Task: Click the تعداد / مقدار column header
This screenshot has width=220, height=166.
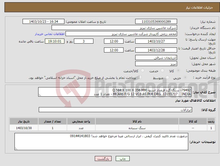Action: (x=52, y=121)
